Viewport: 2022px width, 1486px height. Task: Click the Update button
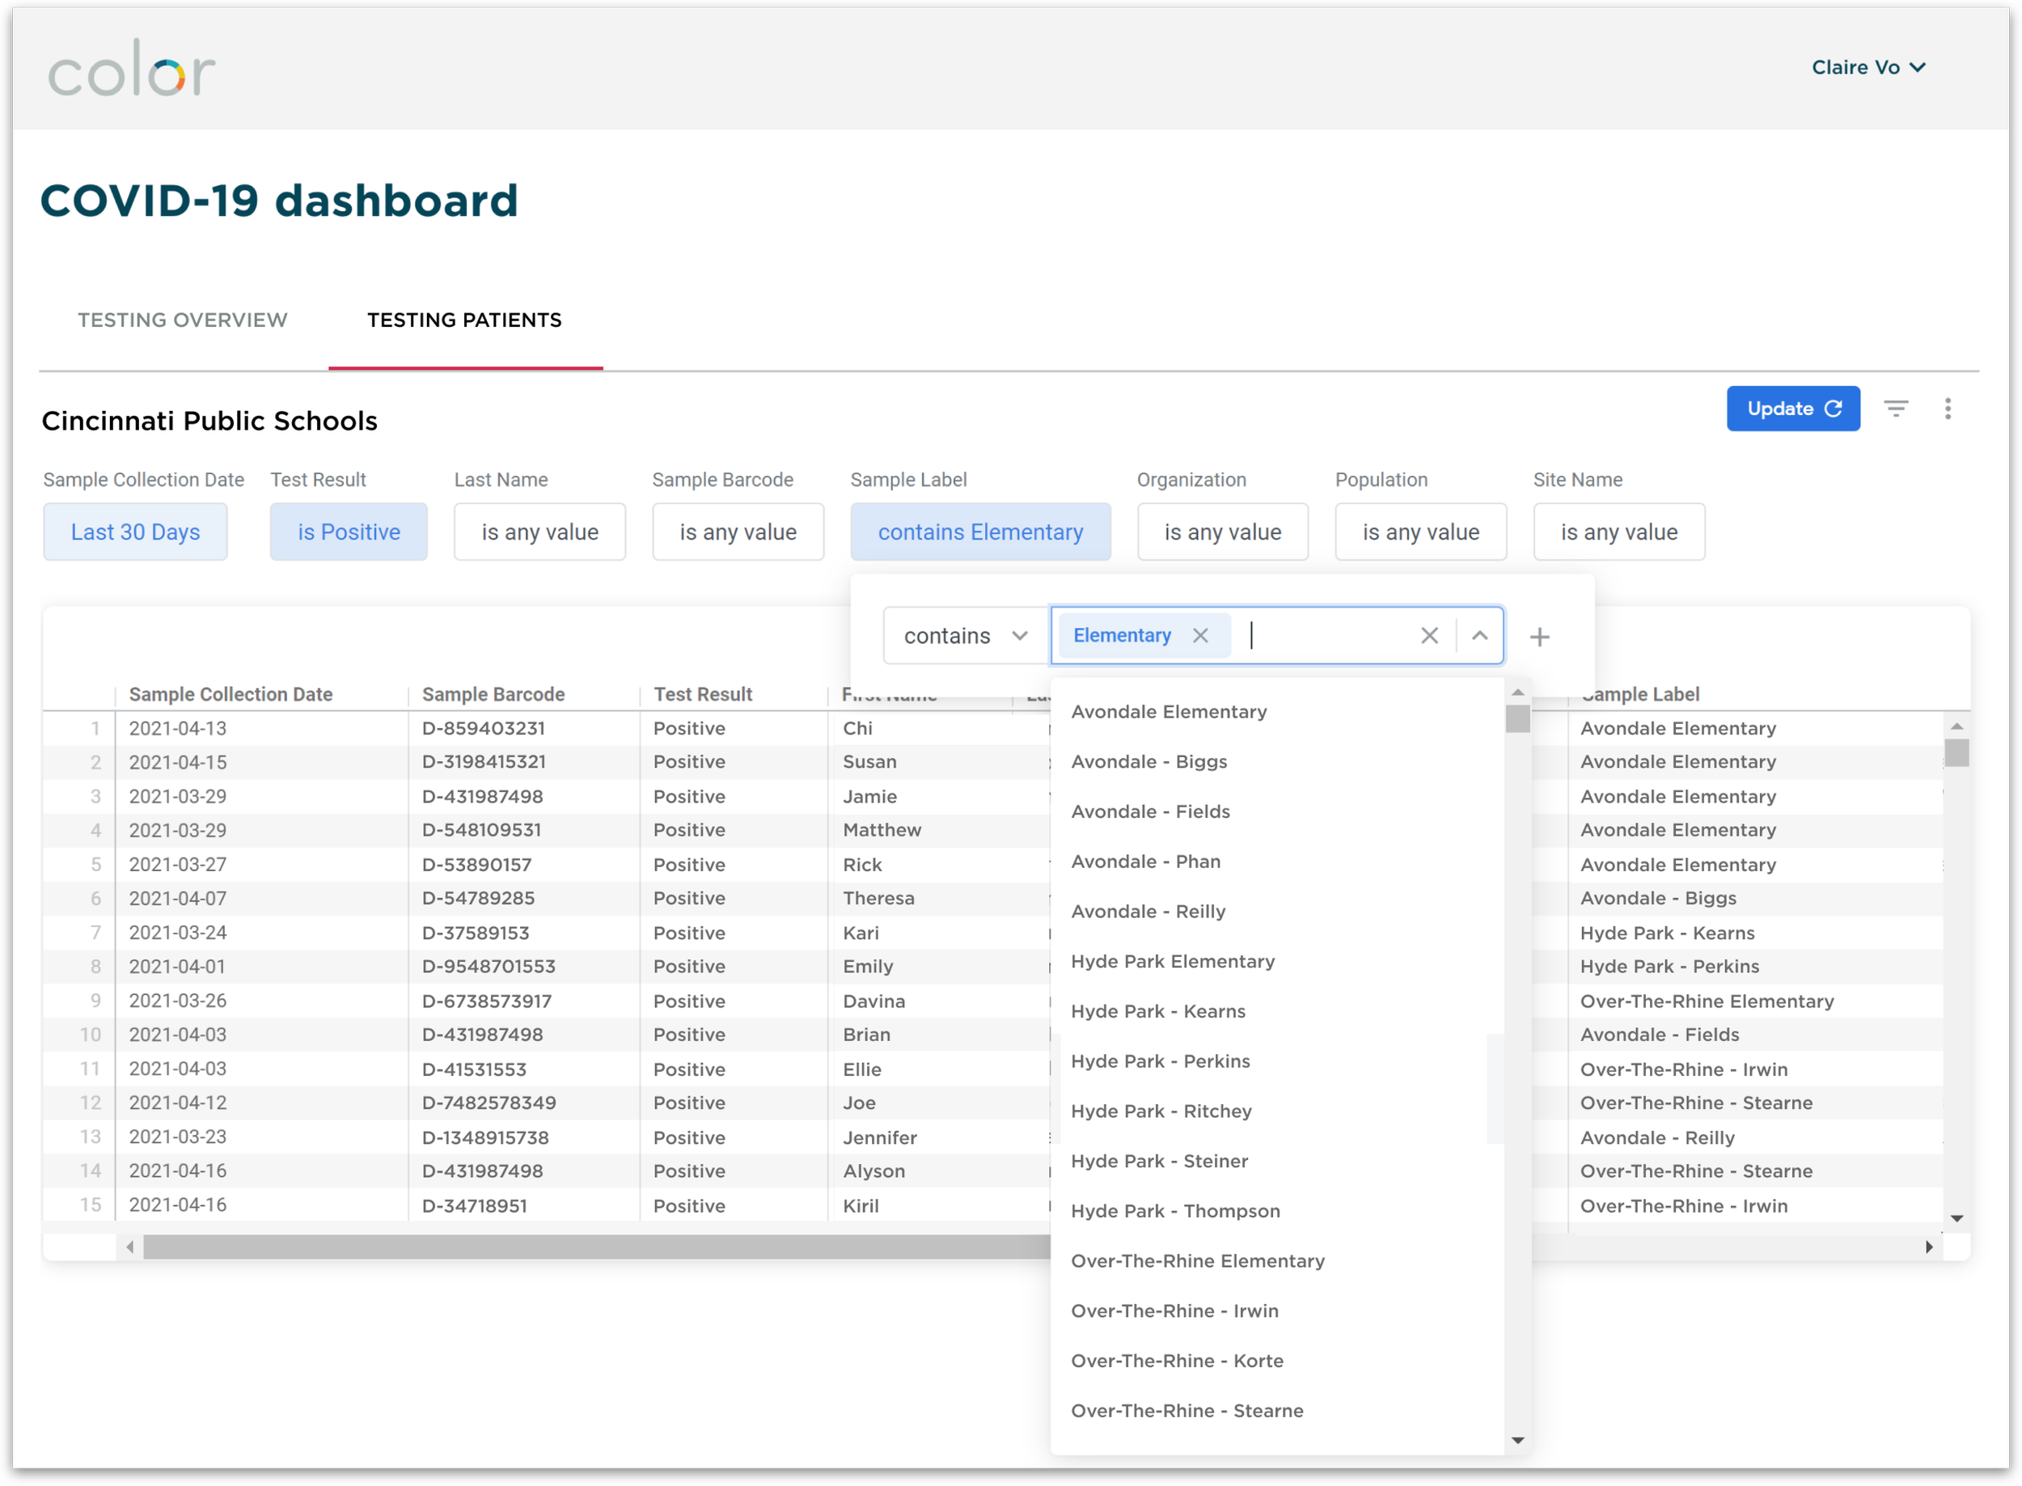1792,409
